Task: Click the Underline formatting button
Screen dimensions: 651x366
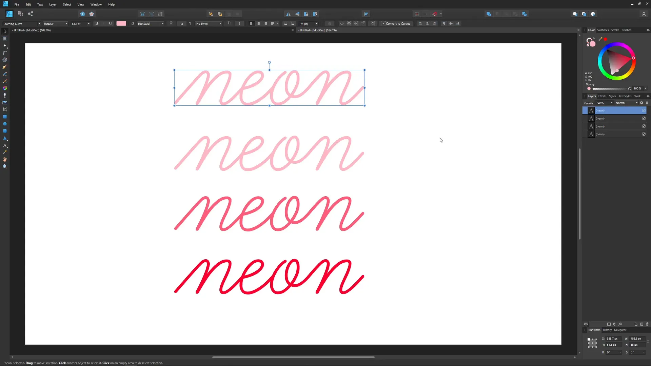Action: pyautogui.click(x=110, y=23)
